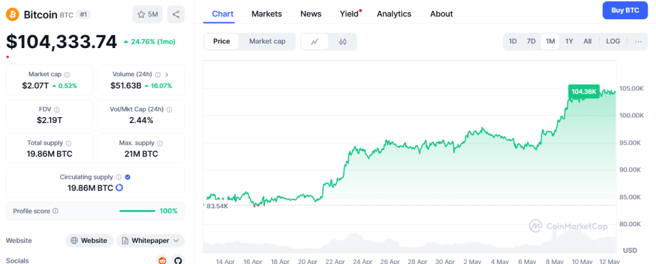656x264 pixels.
Task: Click the circulating supply verified badge
Action: pyautogui.click(x=127, y=177)
